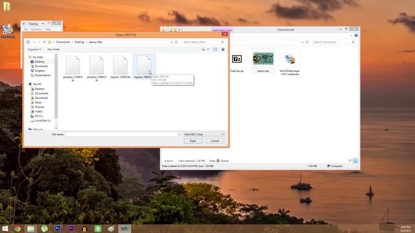Screen dimensions: 415x233
Task: Toggle the preview pane in the dialog
Action: [215, 49]
